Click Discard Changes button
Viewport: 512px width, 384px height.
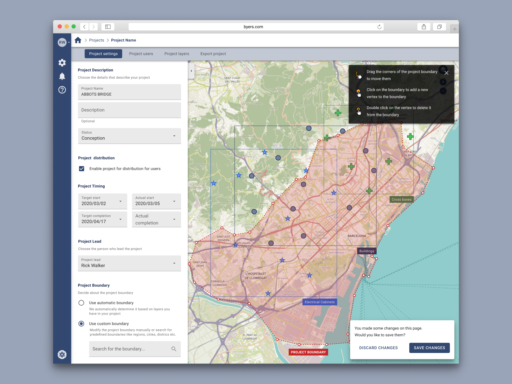tap(378, 348)
